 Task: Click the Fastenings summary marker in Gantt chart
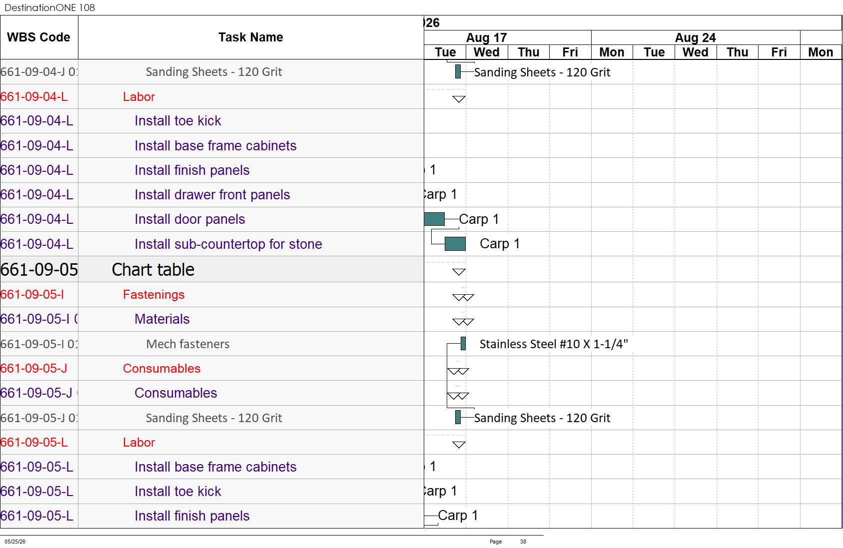tap(463, 297)
